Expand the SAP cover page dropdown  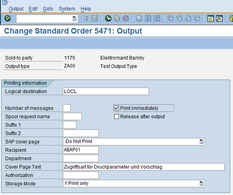tap(201, 141)
